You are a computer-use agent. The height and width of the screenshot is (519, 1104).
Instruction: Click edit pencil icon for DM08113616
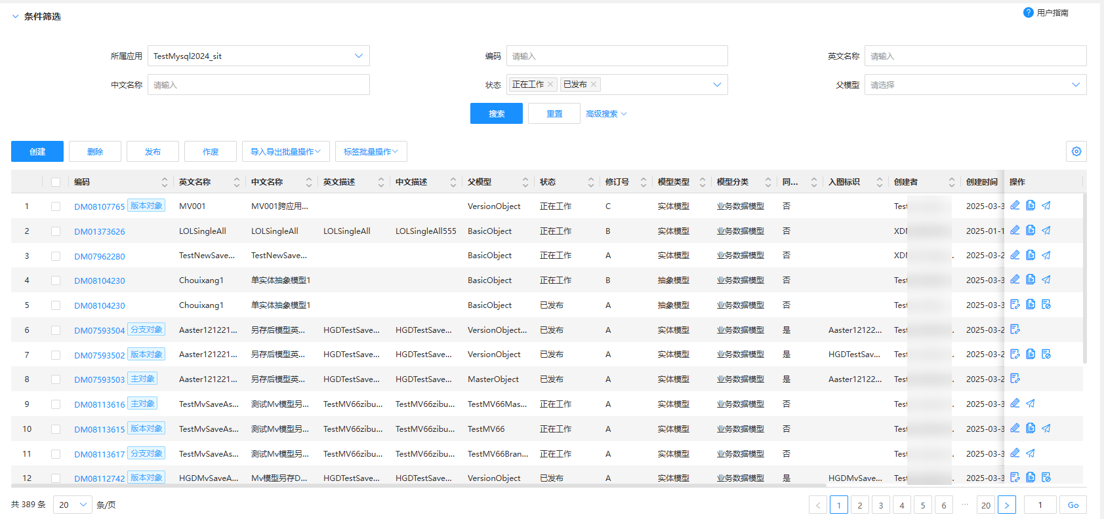[1015, 403]
